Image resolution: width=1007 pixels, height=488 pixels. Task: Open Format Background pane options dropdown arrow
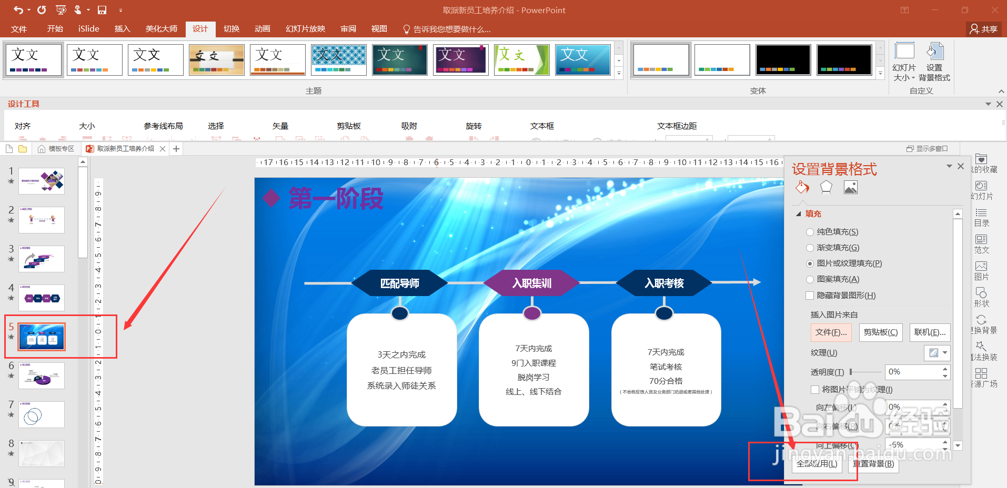pyautogui.click(x=949, y=166)
